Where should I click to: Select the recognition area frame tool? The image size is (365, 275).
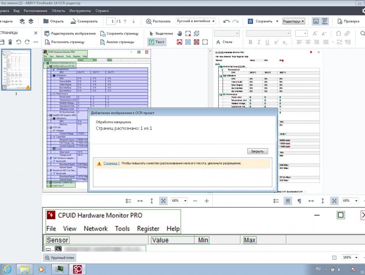[205, 42]
